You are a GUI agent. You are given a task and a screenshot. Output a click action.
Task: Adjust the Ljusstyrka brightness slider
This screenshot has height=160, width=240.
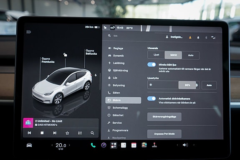pyautogui.click(x=174, y=85)
